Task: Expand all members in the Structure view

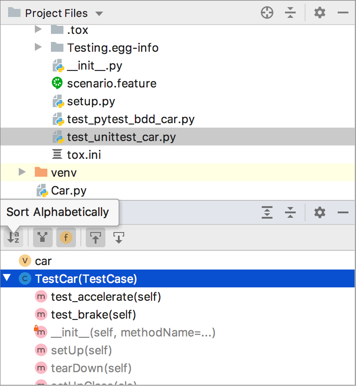Action: click(x=267, y=212)
